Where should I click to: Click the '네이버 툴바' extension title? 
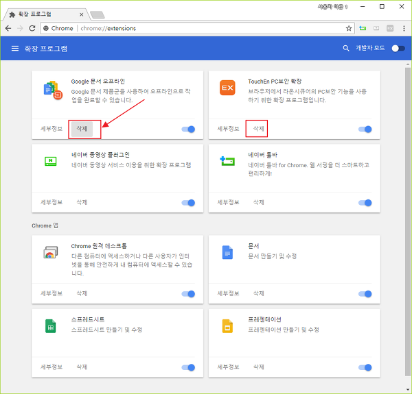tap(263, 155)
